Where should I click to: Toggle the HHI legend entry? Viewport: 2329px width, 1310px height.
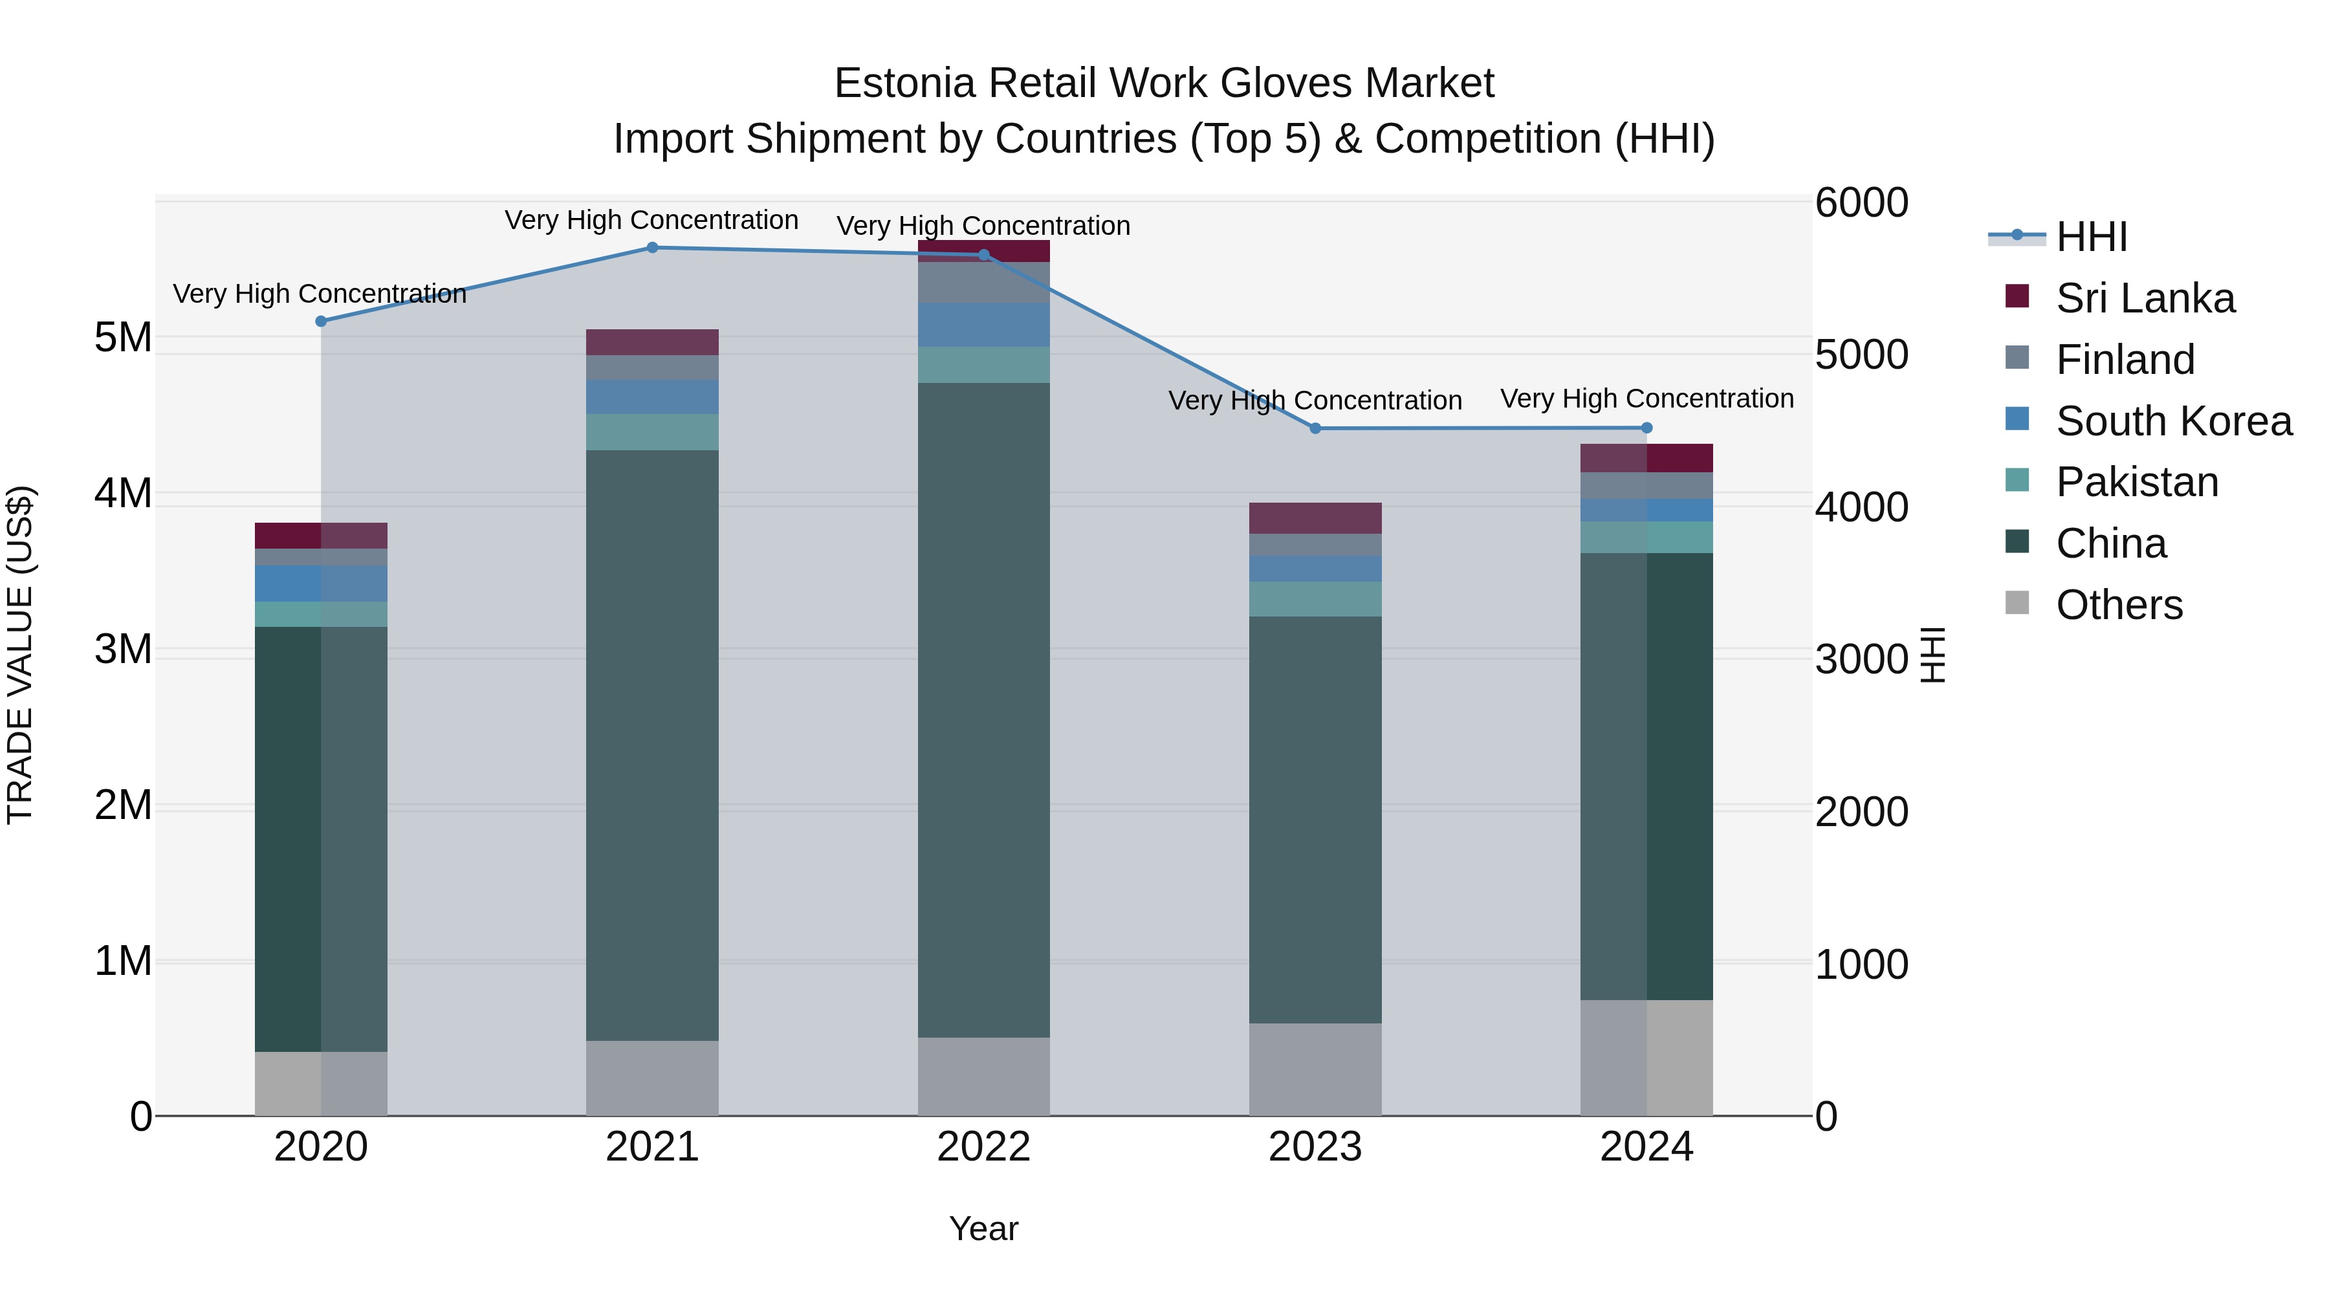click(x=2058, y=237)
